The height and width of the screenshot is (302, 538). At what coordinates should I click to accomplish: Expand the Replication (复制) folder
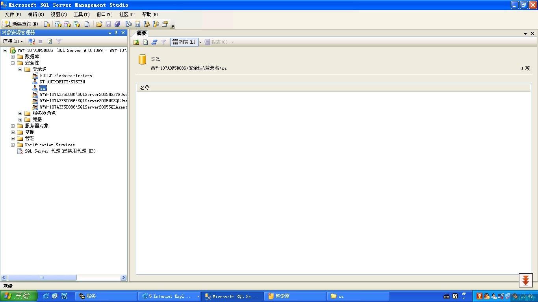[13, 132]
